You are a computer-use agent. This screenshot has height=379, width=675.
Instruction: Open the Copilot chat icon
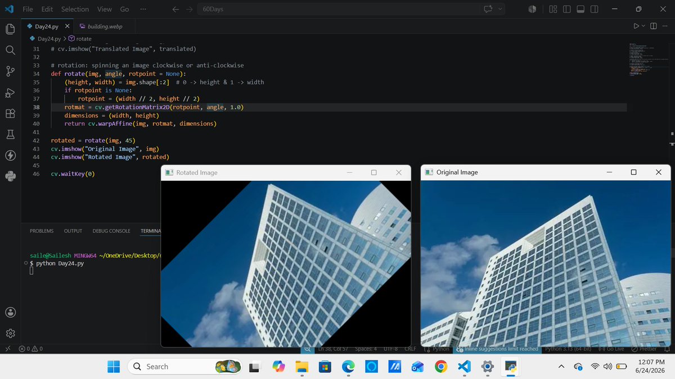click(x=487, y=9)
